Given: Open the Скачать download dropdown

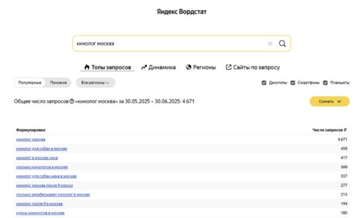Looking at the screenshot, I should 329,101.
